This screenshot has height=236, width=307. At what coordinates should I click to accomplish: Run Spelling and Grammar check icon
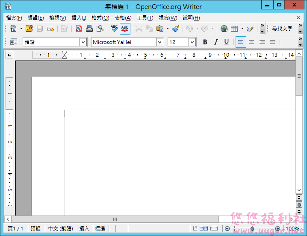pyautogui.click(x=114, y=29)
